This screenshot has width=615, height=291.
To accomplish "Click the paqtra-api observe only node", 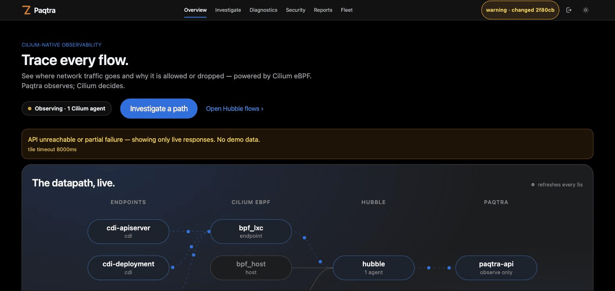I will (496, 268).
